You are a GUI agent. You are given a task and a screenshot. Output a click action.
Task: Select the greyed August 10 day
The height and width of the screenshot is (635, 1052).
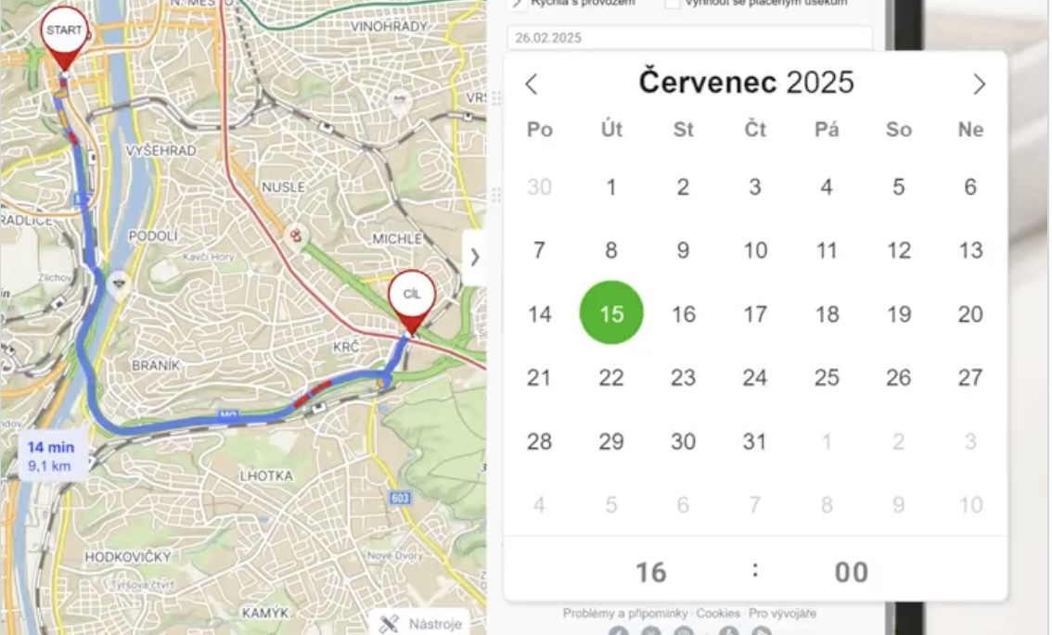pos(970,504)
